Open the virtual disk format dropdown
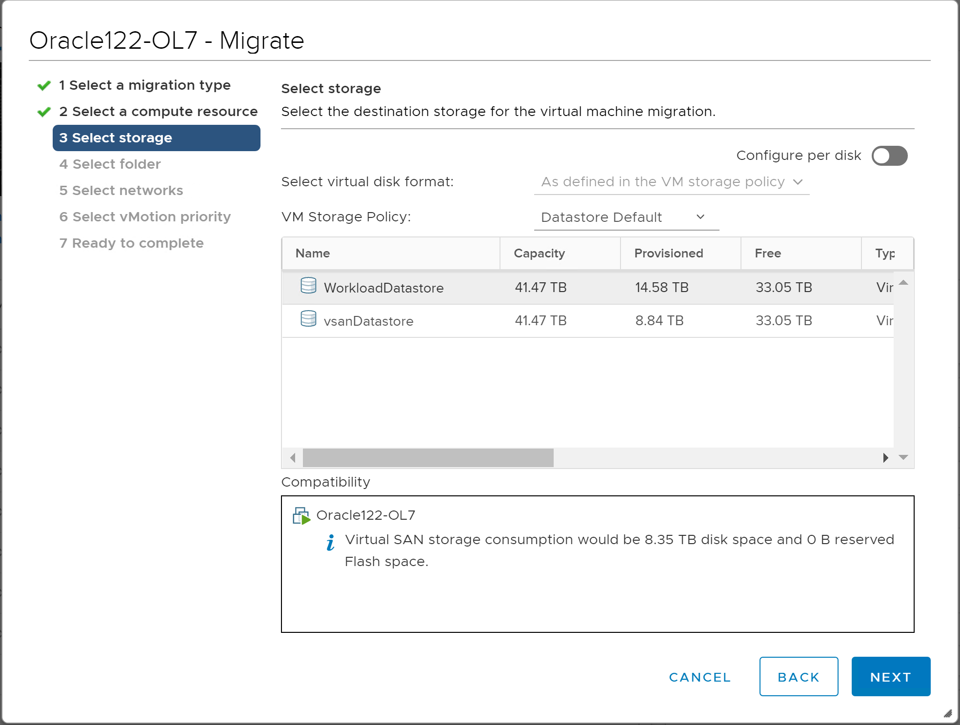Screen dimensions: 960x725 pos(671,182)
